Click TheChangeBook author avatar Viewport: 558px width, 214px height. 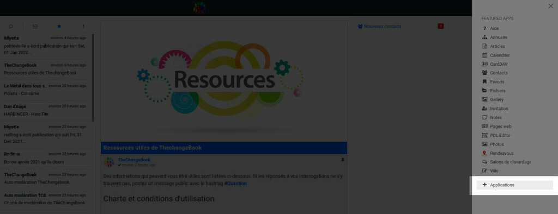(x=109, y=162)
